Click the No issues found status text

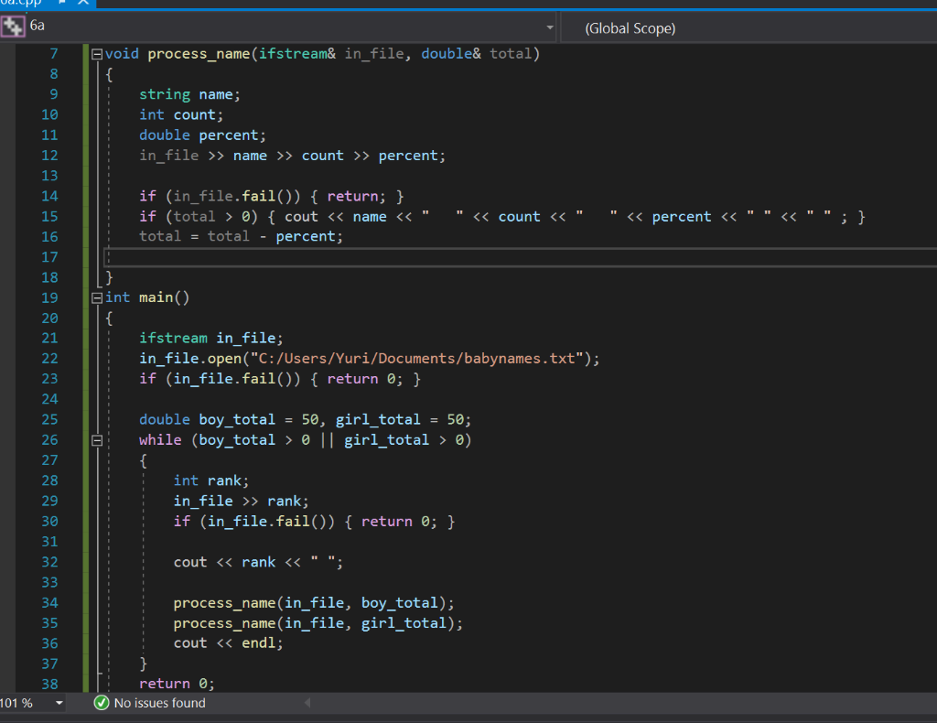point(159,703)
